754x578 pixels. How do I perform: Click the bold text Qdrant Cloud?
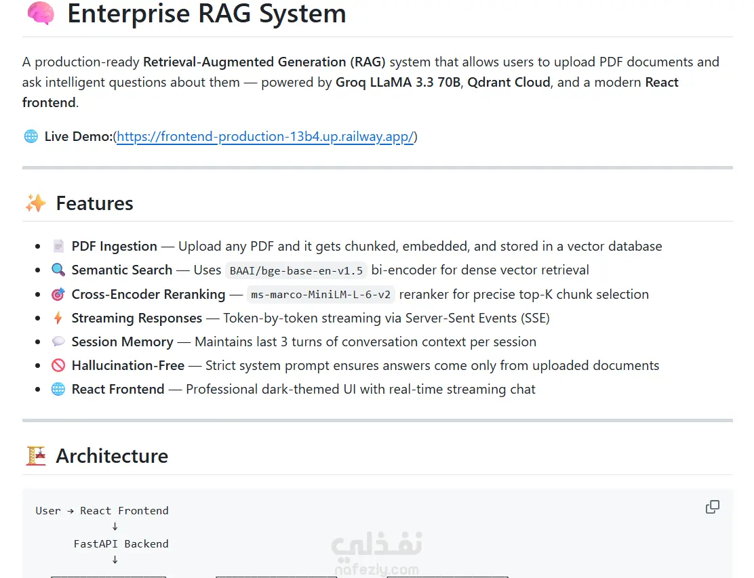tap(509, 82)
